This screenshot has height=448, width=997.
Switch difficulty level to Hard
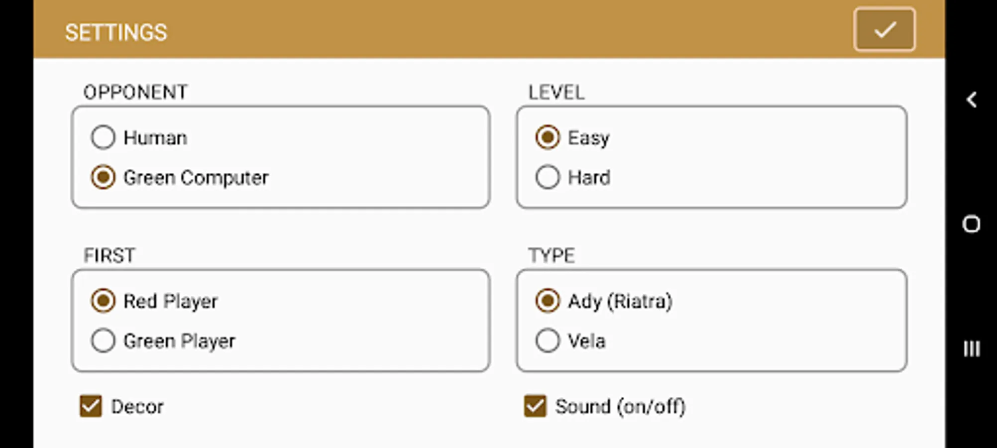(548, 177)
